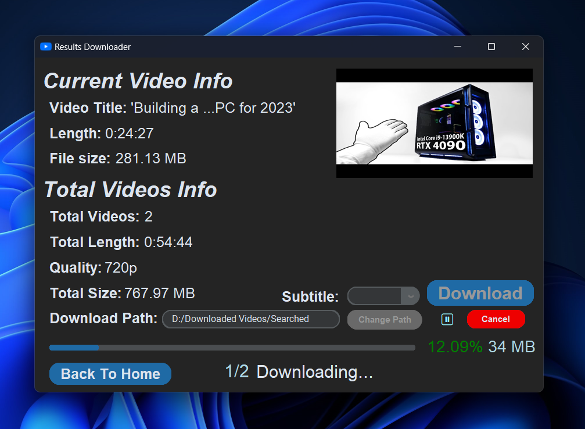Click the Quality value 720p
The width and height of the screenshot is (585, 429).
pos(121,268)
